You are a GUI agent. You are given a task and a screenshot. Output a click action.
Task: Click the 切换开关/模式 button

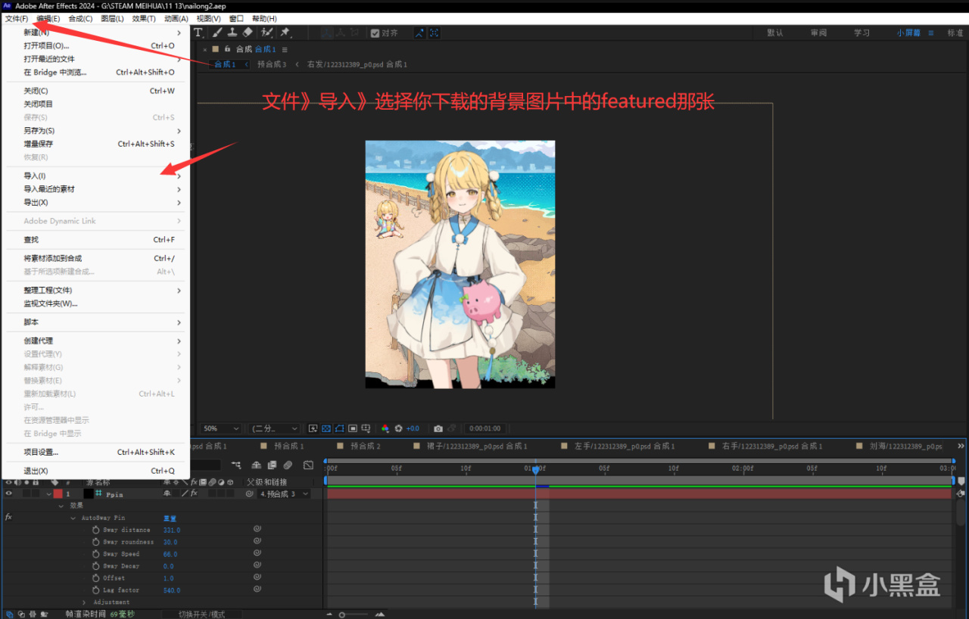click(201, 614)
